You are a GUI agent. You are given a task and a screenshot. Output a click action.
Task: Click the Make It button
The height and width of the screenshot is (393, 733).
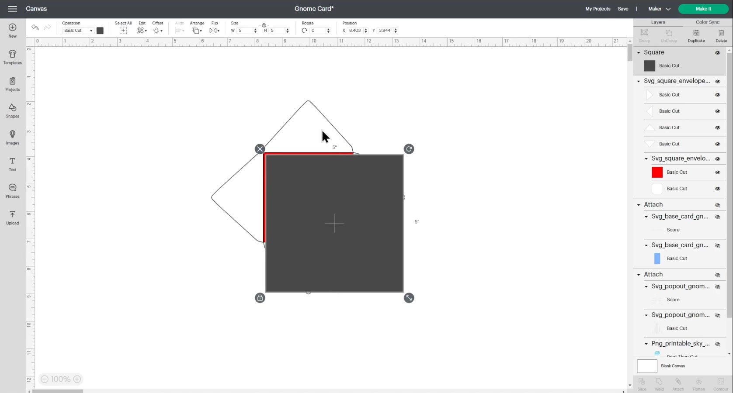pos(703,9)
